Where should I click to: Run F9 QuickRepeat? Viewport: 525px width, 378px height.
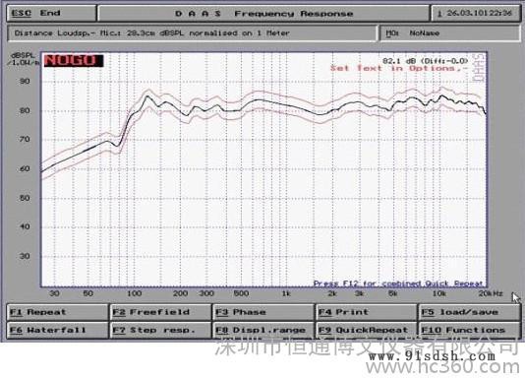[367, 330]
